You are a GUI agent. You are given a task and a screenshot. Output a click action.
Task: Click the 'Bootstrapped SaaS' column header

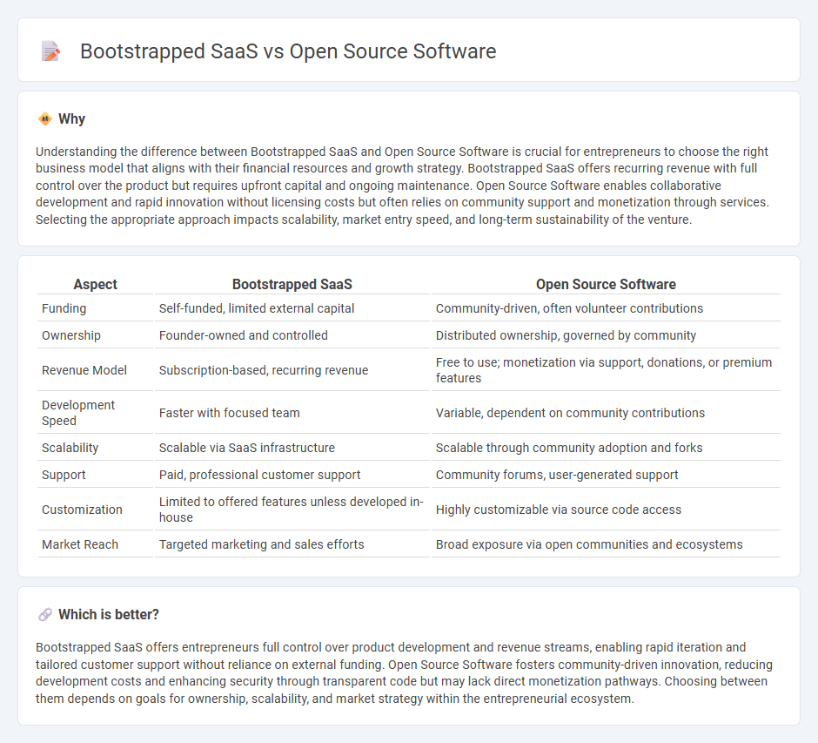(x=292, y=284)
